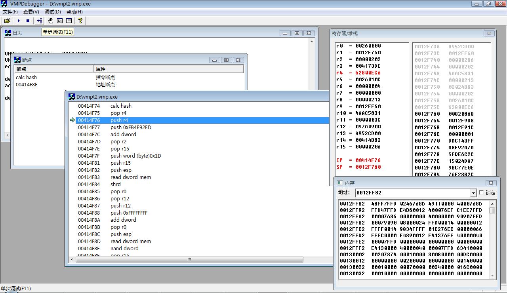Click stack entry 0012F770 DDC143FF

click(x=444, y=141)
